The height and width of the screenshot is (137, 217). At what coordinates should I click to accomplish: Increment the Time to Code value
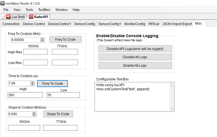click(x=33, y=82)
